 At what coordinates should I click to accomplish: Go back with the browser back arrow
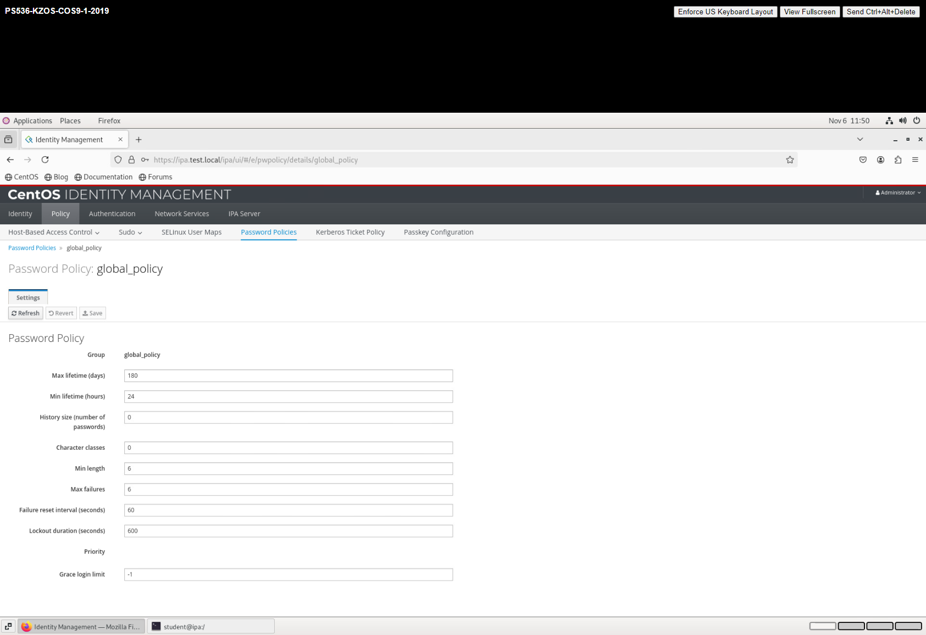(x=10, y=160)
